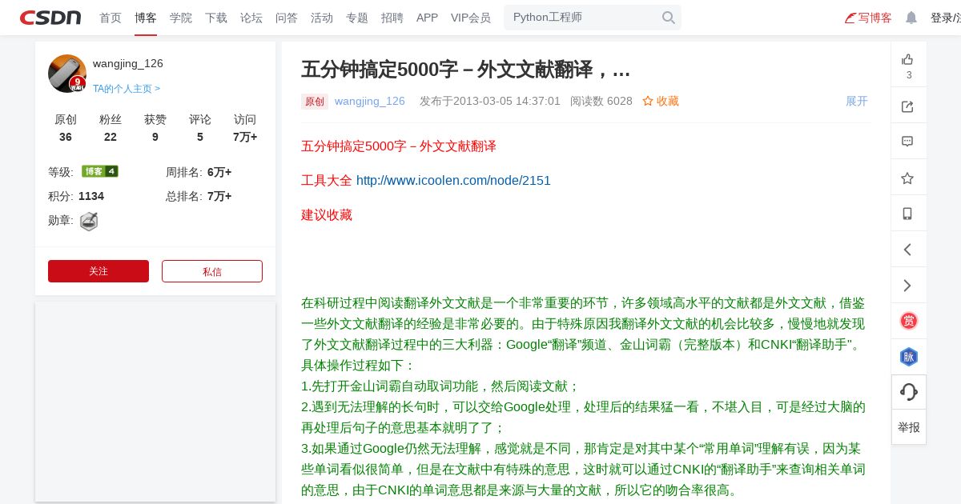Click the 举报 report button
Screen dimensions: 961x504
pos(909,427)
